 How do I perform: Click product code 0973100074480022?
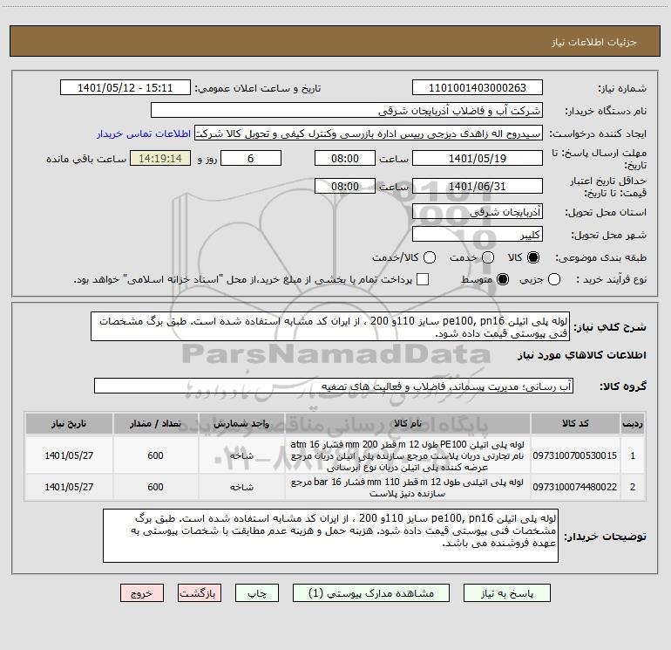pos(575,487)
